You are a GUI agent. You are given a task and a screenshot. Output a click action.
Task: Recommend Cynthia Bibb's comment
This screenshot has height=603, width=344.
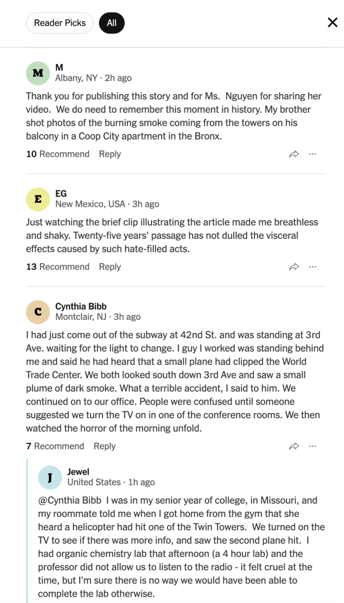[55, 446]
